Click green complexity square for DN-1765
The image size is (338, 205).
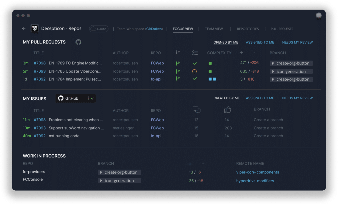tap(210, 71)
